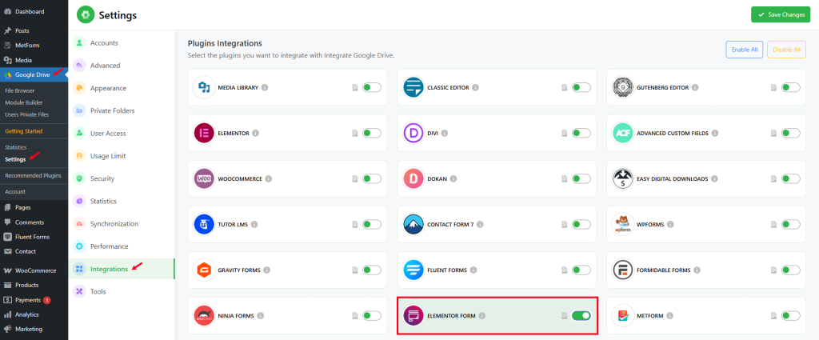The image size is (819, 340).
Task: Click the WooCommerce plugin icon in the integrations grid
Action: tap(204, 178)
